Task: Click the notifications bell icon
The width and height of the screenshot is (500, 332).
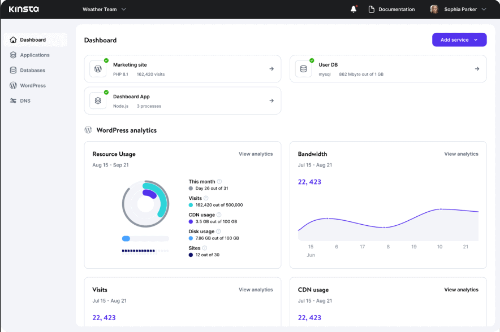Action: (353, 9)
